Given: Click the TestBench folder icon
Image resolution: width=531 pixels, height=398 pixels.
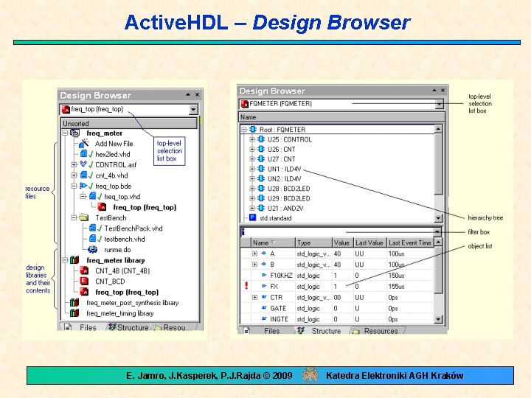Looking at the screenshot, I should point(83,217).
